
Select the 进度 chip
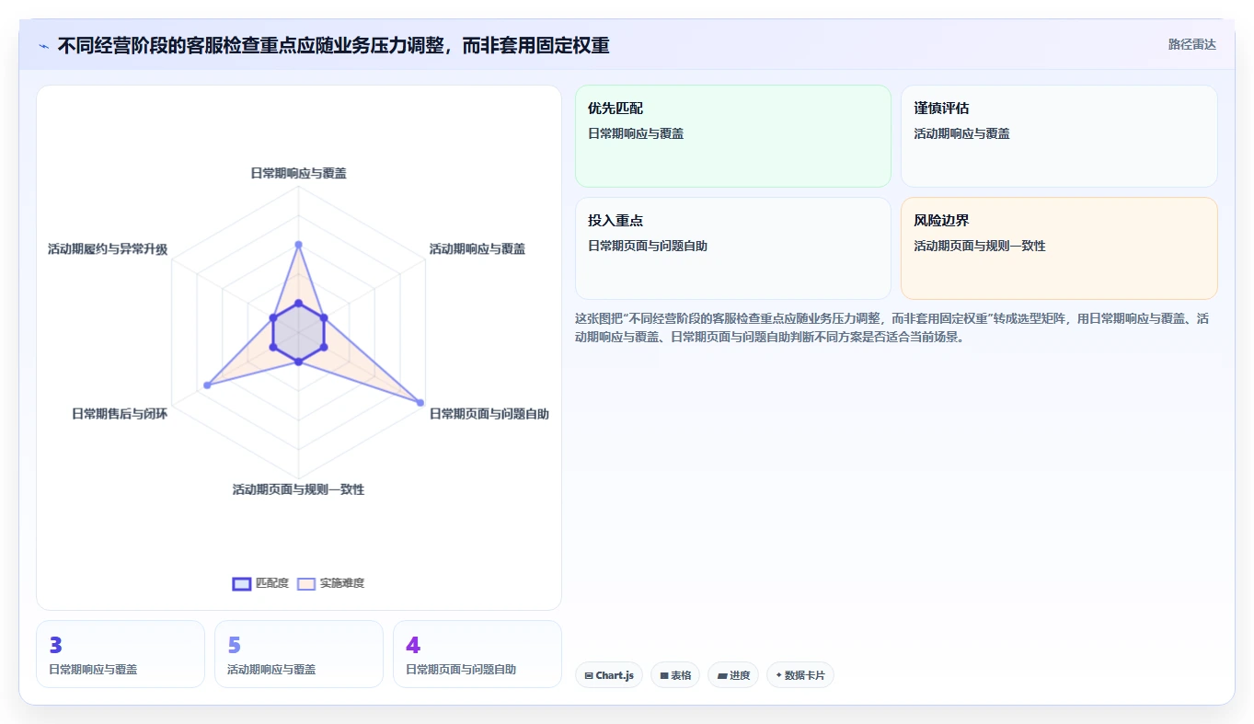click(733, 675)
